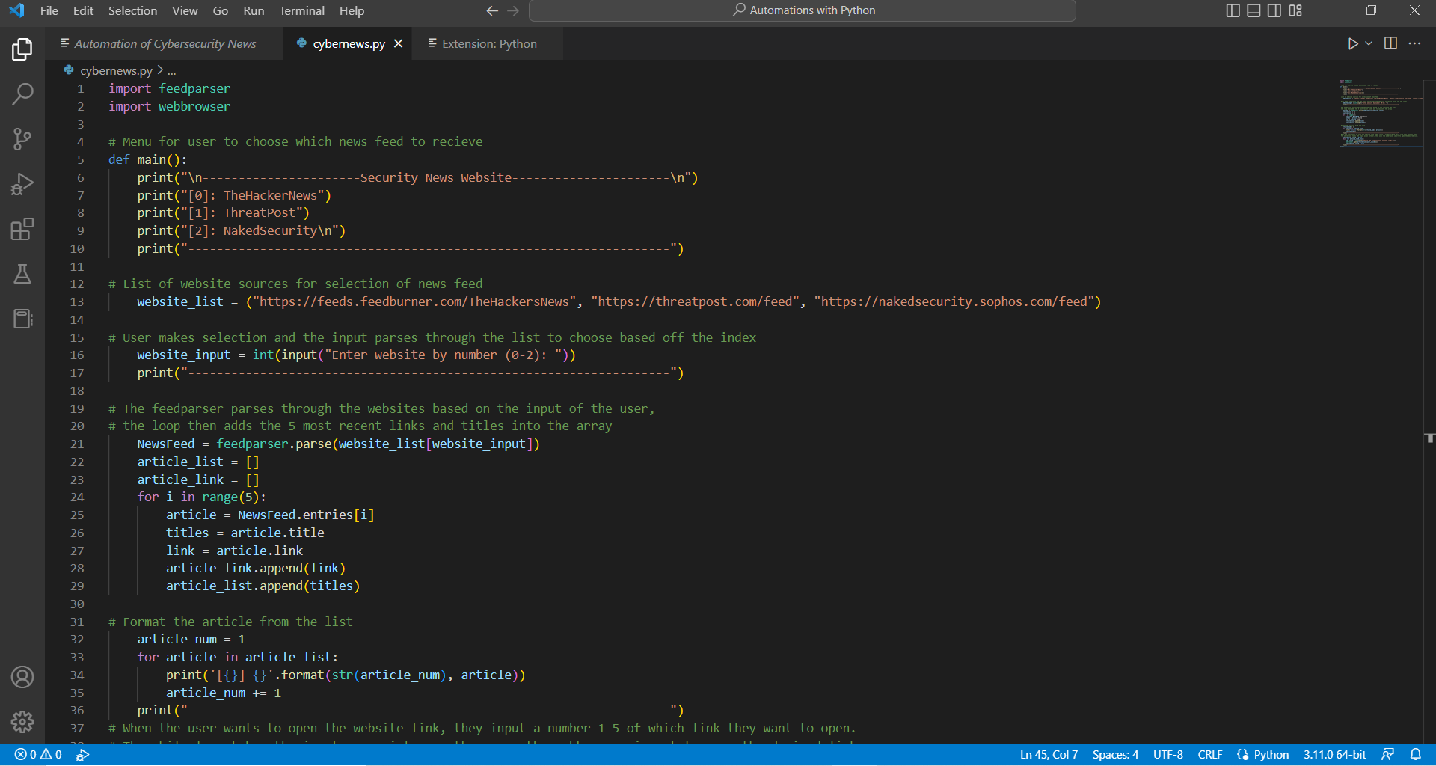
Task: Open the File menu
Action: click(x=49, y=10)
